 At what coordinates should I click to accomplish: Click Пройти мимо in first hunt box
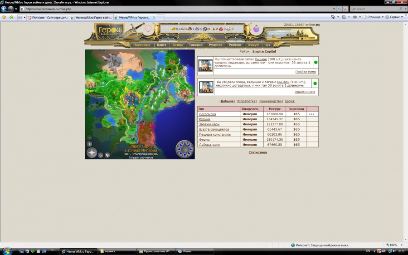point(306,72)
